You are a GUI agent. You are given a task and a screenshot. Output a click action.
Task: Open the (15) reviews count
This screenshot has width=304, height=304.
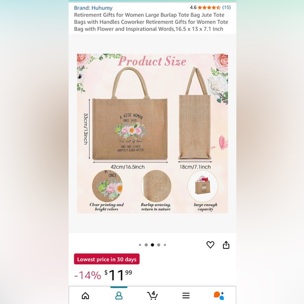coord(226,7)
